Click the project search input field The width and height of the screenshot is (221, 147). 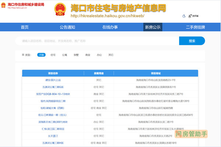(x=97, y=41)
